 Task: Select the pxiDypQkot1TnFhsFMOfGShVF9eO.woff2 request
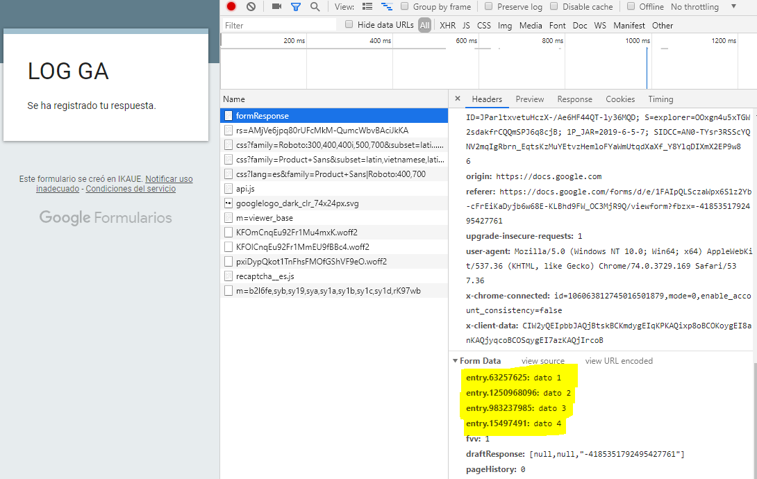(x=334, y=262)
